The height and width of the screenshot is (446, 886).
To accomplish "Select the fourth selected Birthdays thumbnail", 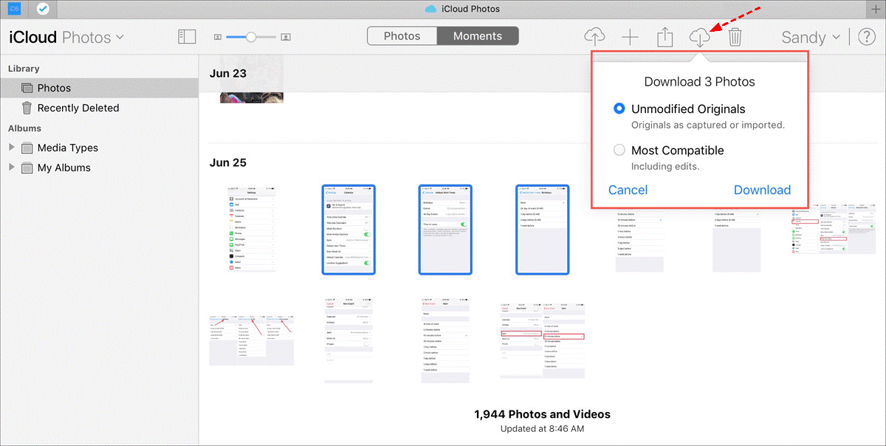I will [542, 230].
